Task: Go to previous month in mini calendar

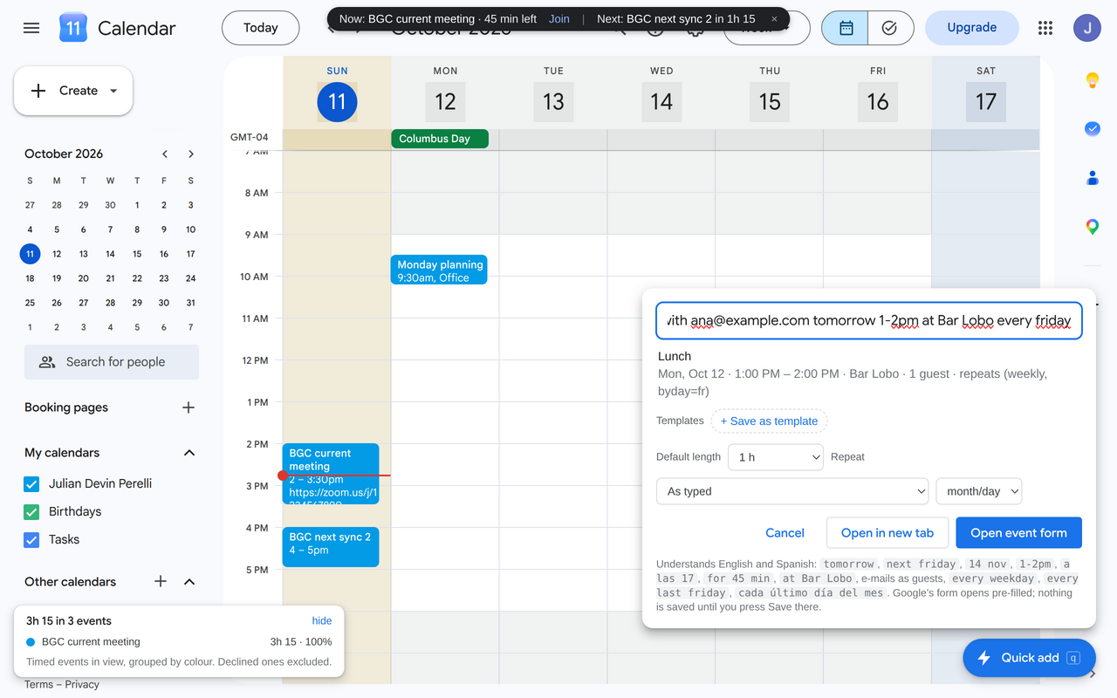Action: coord(165,154)
